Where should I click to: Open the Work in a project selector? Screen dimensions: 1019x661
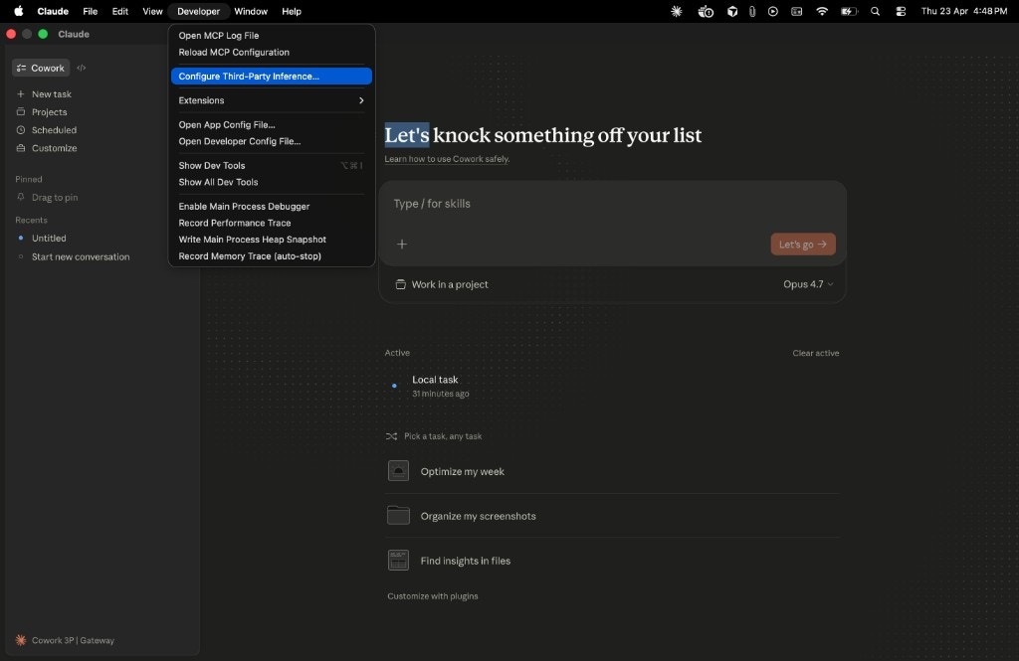tap(442, 284)
